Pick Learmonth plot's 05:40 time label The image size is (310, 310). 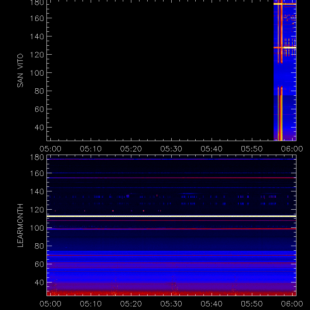(212, 304)
